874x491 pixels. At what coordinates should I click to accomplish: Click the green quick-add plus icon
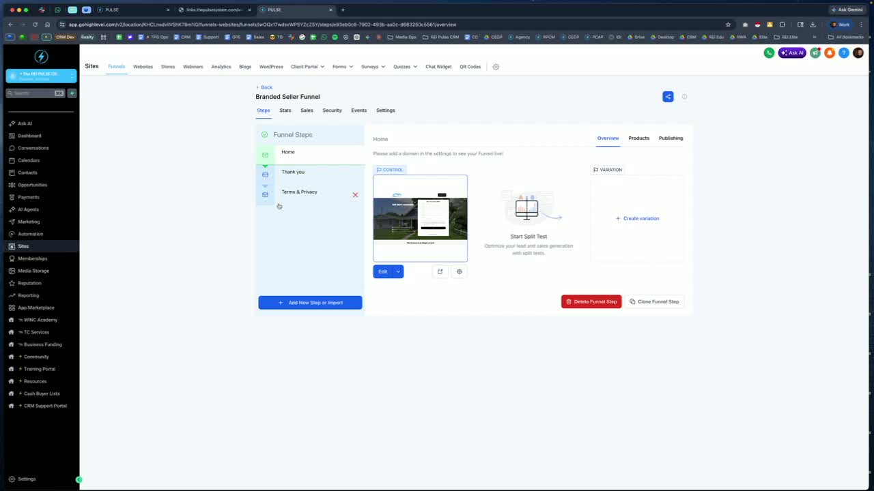click(x=72, y=93)
